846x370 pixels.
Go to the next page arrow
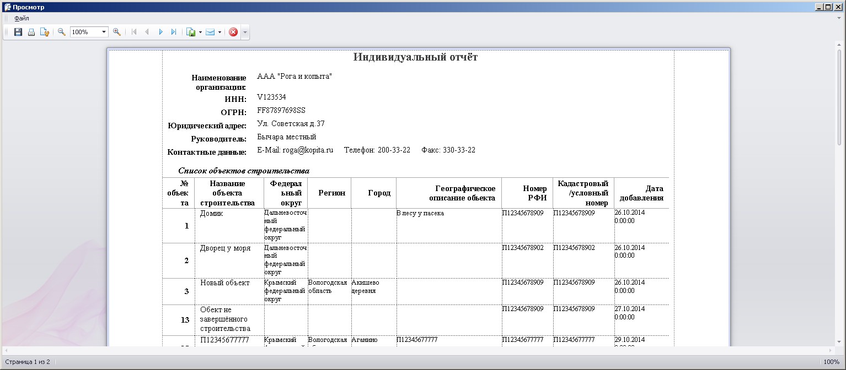(160, 32)
